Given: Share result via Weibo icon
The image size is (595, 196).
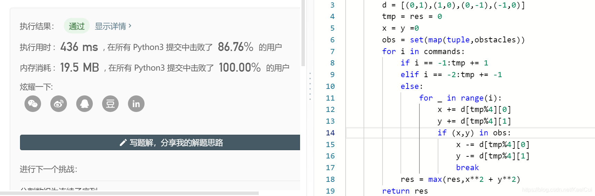Looking at the screenshot, I should (59, 104).
